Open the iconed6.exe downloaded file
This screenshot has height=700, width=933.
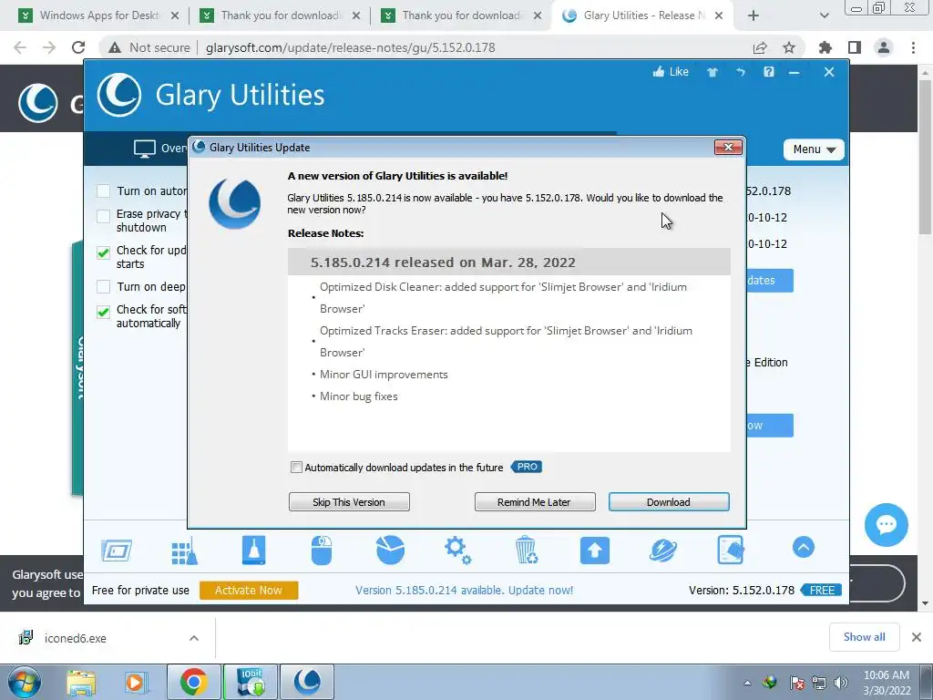click(75, 638)
